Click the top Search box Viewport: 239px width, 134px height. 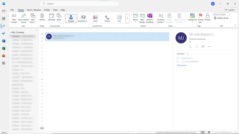click(x=79, y=4)
